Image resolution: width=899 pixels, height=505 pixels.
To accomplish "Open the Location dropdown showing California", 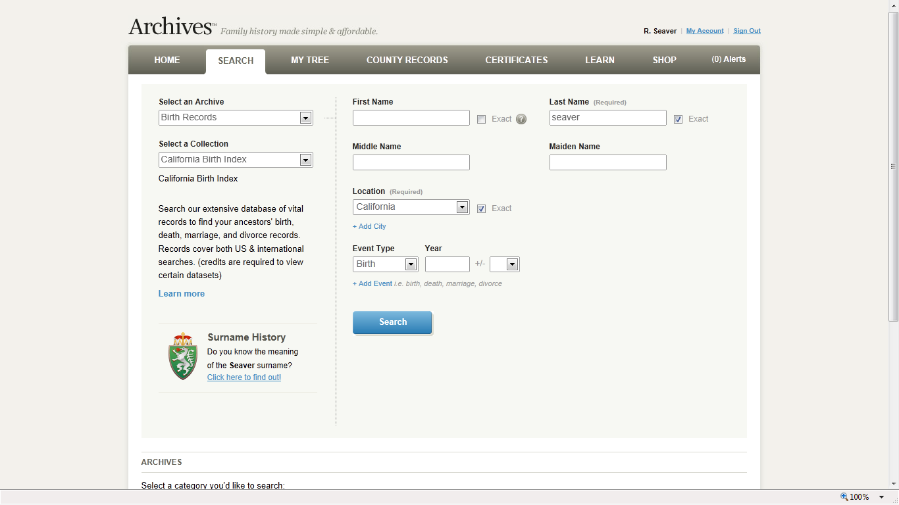I will (462, 207).
